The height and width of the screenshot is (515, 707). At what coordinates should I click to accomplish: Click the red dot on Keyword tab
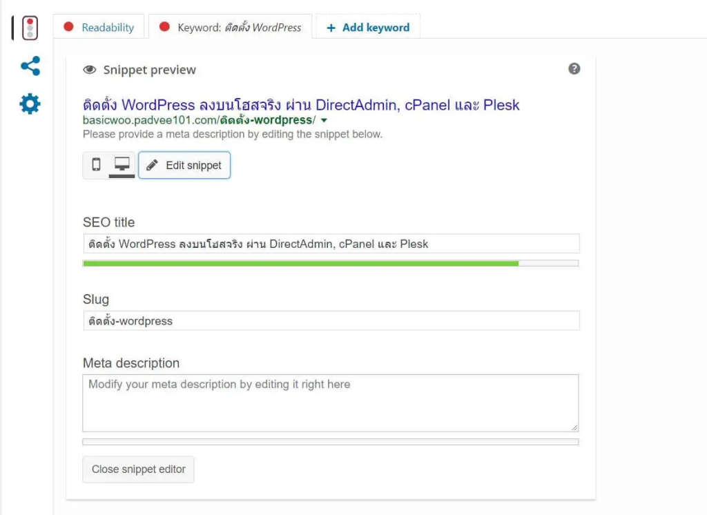pyautogui.click(x=164, y=27)
